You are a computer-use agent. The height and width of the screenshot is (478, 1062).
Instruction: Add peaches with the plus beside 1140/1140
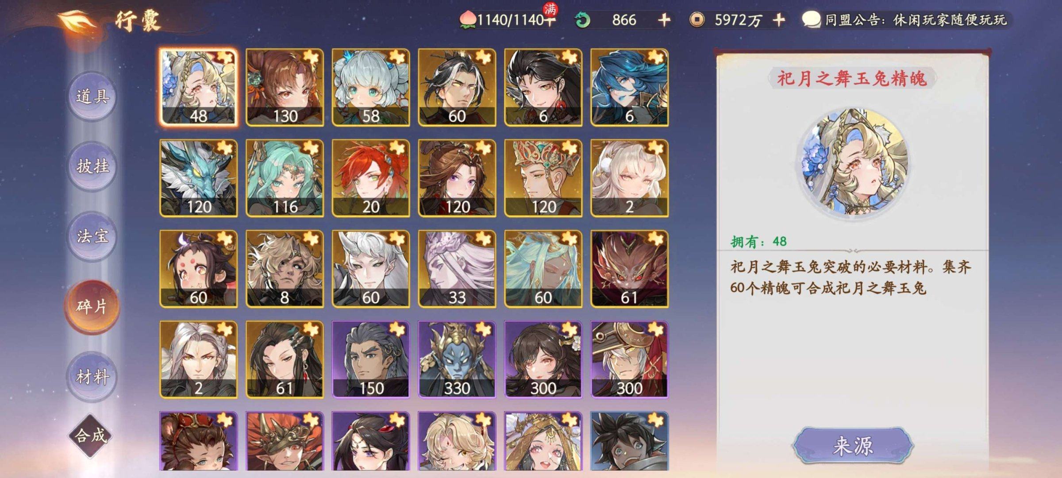pos(550,20)
